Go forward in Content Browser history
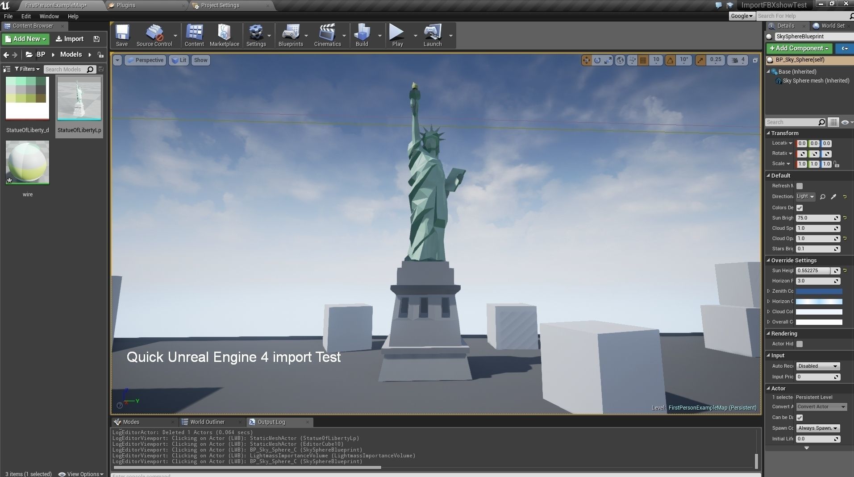The height and width of the screenshot is (477, 854). [15, 55]
